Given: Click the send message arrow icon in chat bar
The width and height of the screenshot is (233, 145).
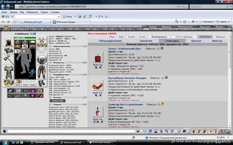Looking at the screenshot, I should (138, 131).
